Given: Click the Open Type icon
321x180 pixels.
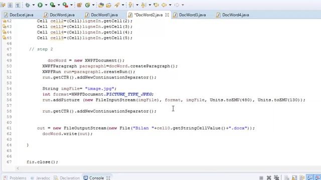Looking at the screenshot, I should coord(101,5).
